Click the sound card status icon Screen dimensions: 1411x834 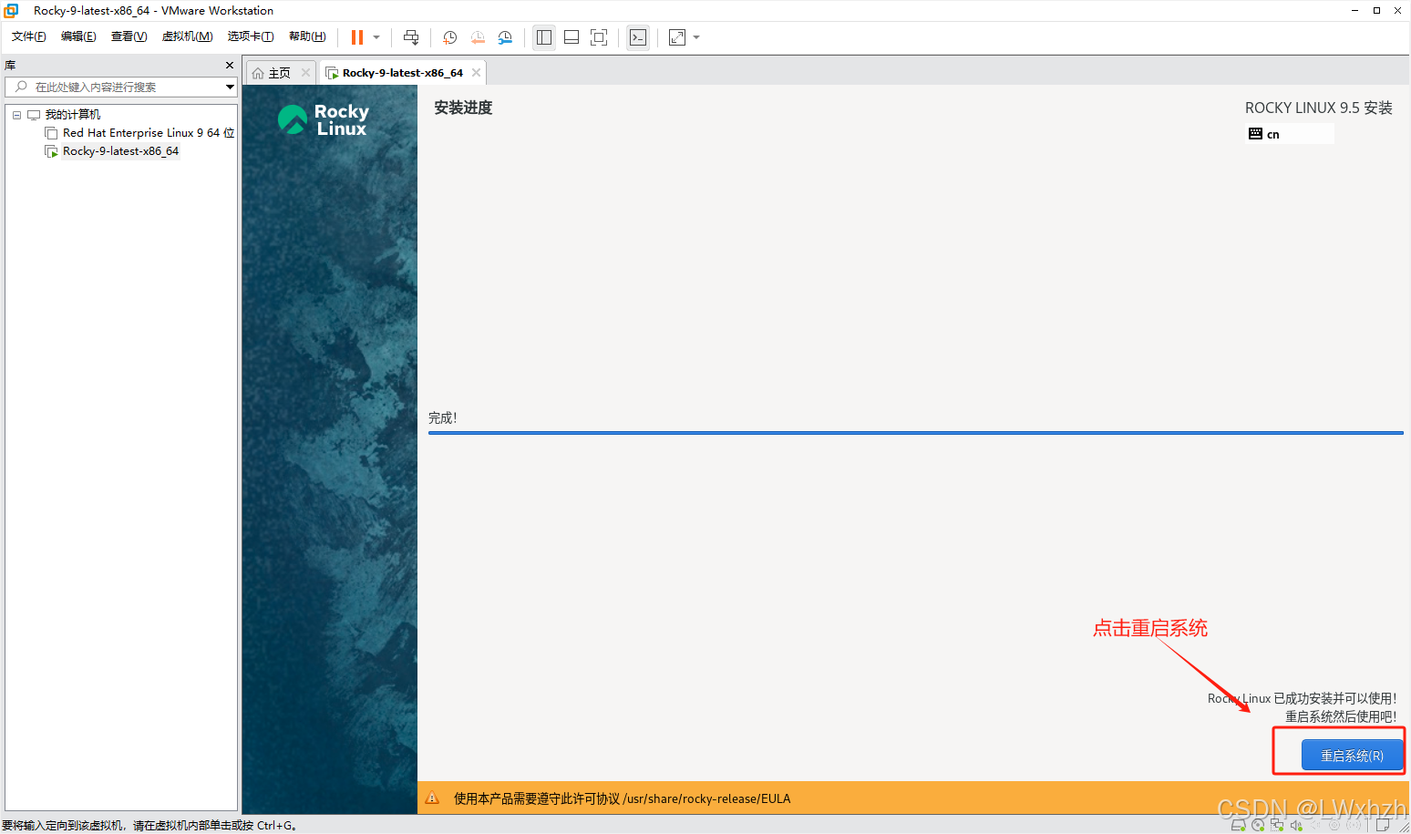[x=1296, y=825]
